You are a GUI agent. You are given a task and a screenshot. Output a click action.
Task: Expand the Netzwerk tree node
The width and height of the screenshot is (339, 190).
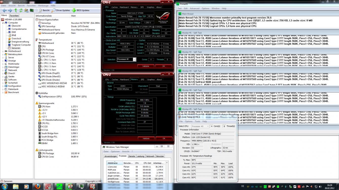tap(3, 70)
